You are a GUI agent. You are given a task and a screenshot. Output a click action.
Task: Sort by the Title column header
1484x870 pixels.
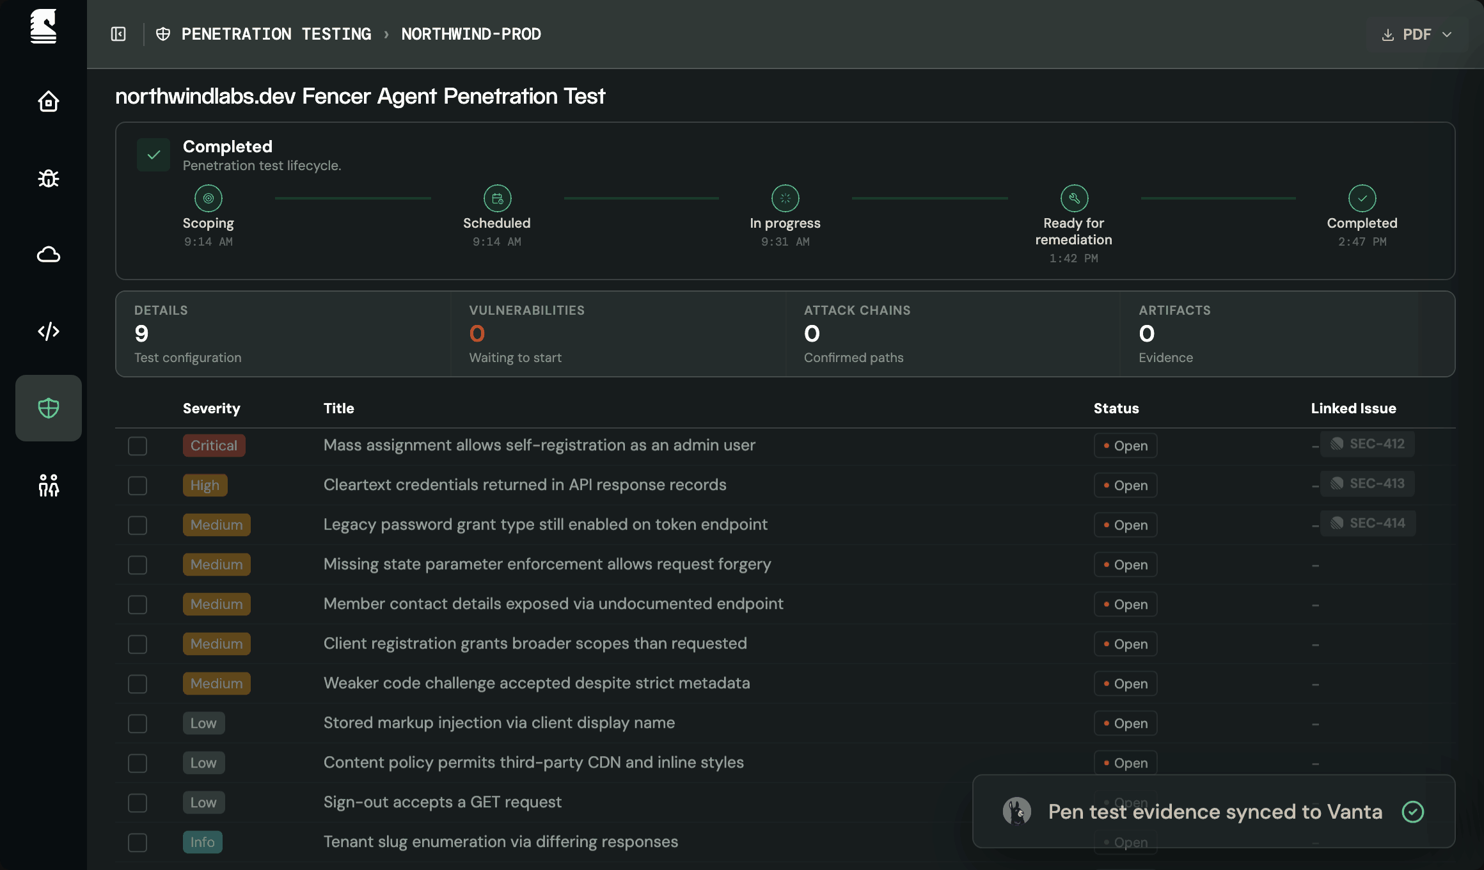339,408
